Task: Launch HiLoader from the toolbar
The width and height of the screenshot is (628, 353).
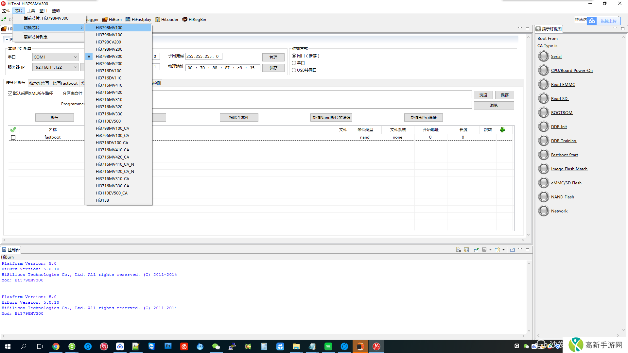Action: pyautogui.click(x=166, y=19)
